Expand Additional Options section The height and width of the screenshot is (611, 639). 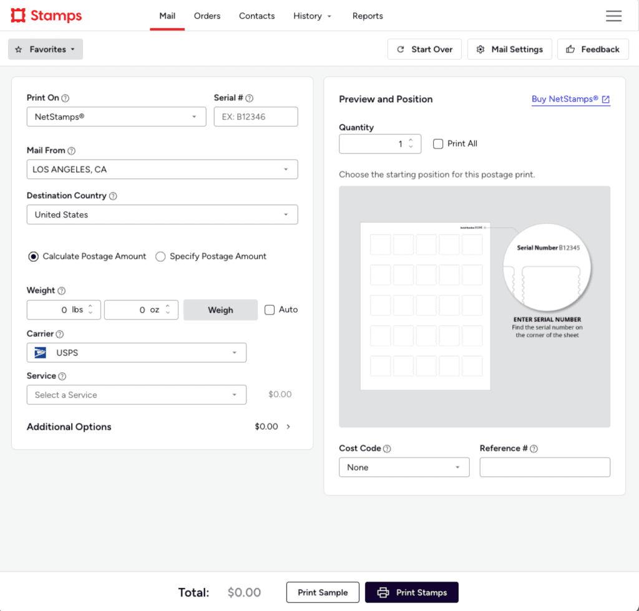click(288, 427)
